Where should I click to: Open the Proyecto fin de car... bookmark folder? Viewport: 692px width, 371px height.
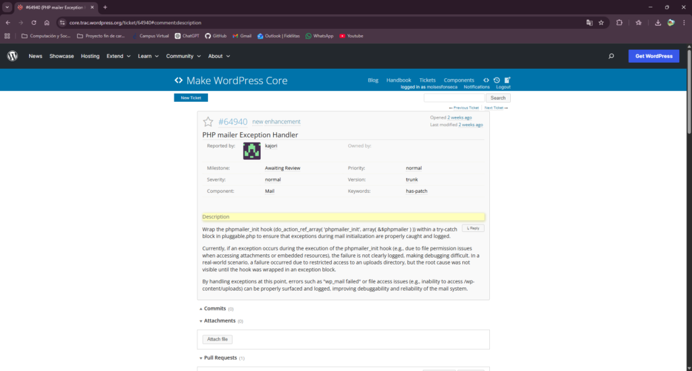tap(101, 36)
